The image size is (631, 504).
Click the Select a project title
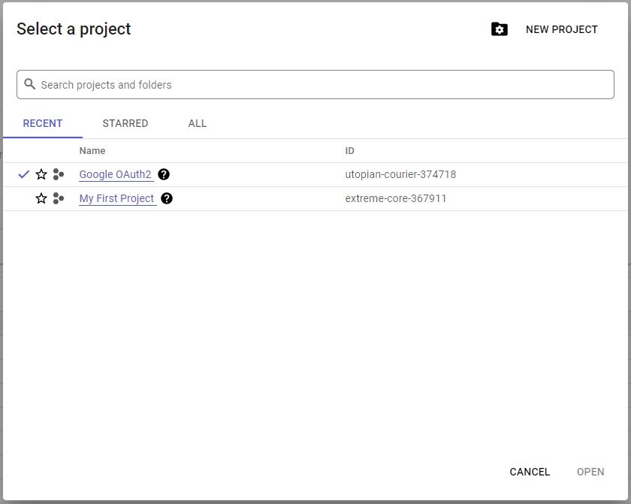pos(74,29)
